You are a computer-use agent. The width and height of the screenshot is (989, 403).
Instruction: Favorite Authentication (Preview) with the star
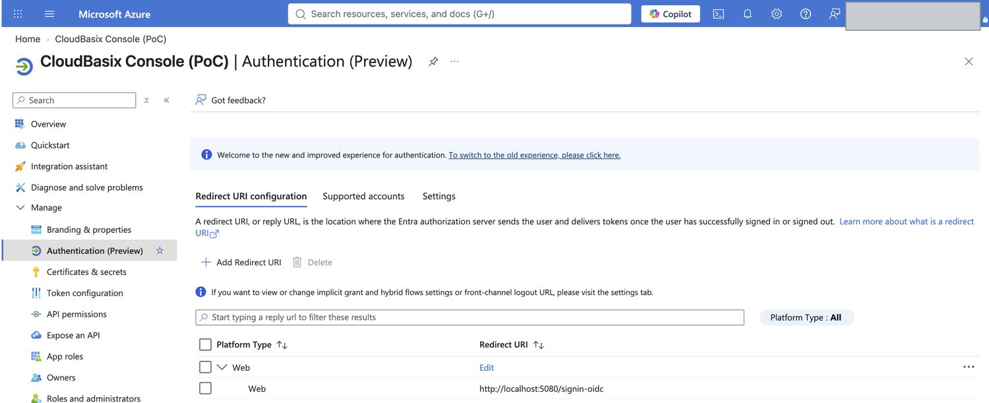(160, 251)
